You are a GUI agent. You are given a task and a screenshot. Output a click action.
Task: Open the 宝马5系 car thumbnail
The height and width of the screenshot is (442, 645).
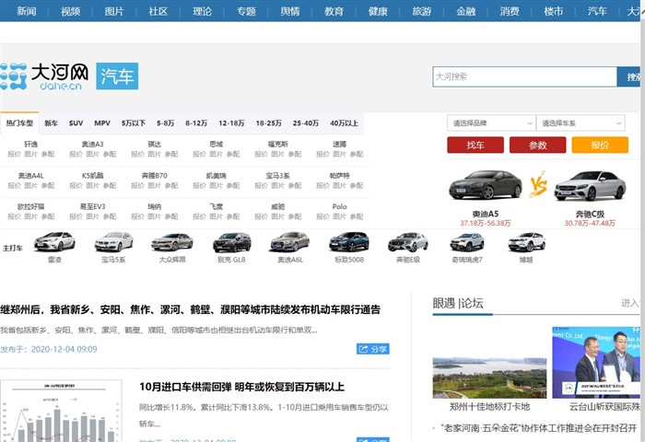(x=113, y=242)
